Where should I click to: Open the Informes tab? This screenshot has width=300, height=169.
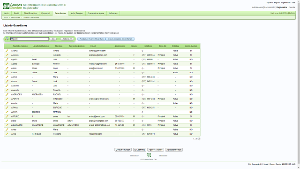click(x=113, y=14)
